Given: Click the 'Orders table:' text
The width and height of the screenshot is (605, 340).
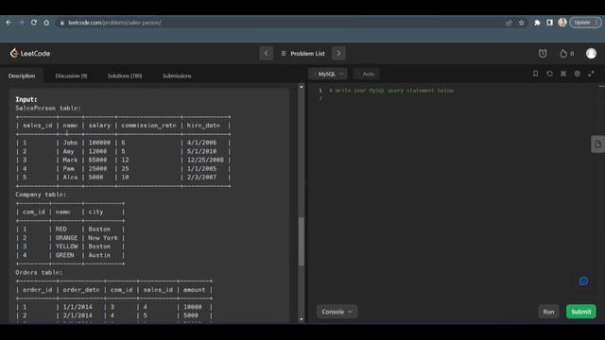Looking at the screenshot, I should (x=39, y=273).
